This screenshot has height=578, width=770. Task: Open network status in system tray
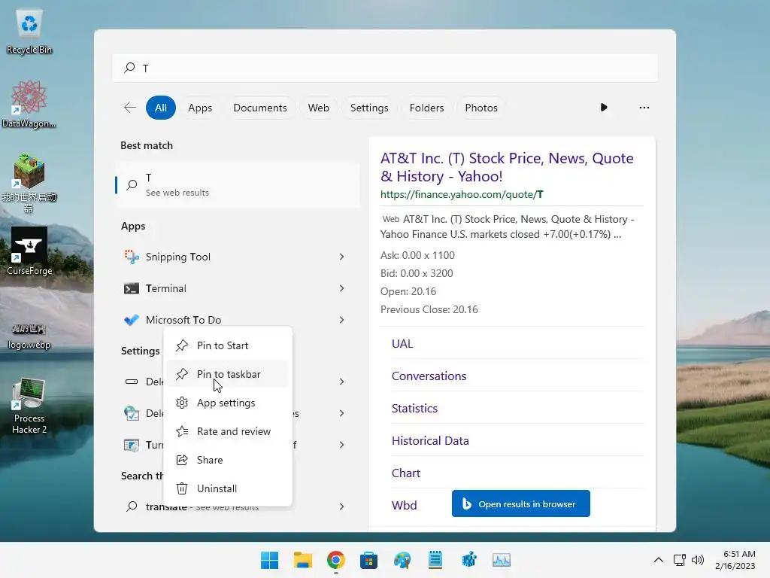(x=680, y=560)
